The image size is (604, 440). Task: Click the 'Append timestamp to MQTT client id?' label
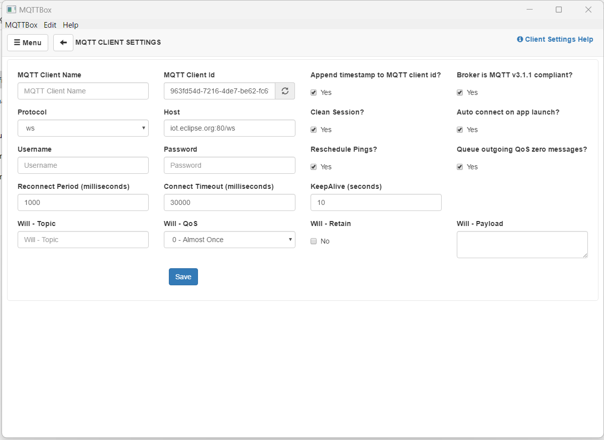[376, 75]
